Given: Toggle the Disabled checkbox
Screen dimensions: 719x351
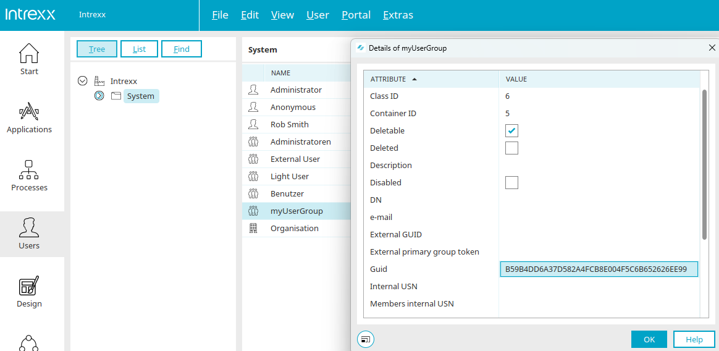Looking at the screenshot, I should pos(511,183).
